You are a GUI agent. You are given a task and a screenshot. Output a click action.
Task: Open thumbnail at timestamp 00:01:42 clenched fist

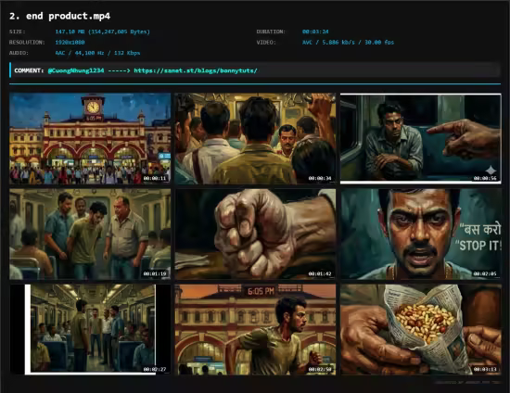pos(255,235)
